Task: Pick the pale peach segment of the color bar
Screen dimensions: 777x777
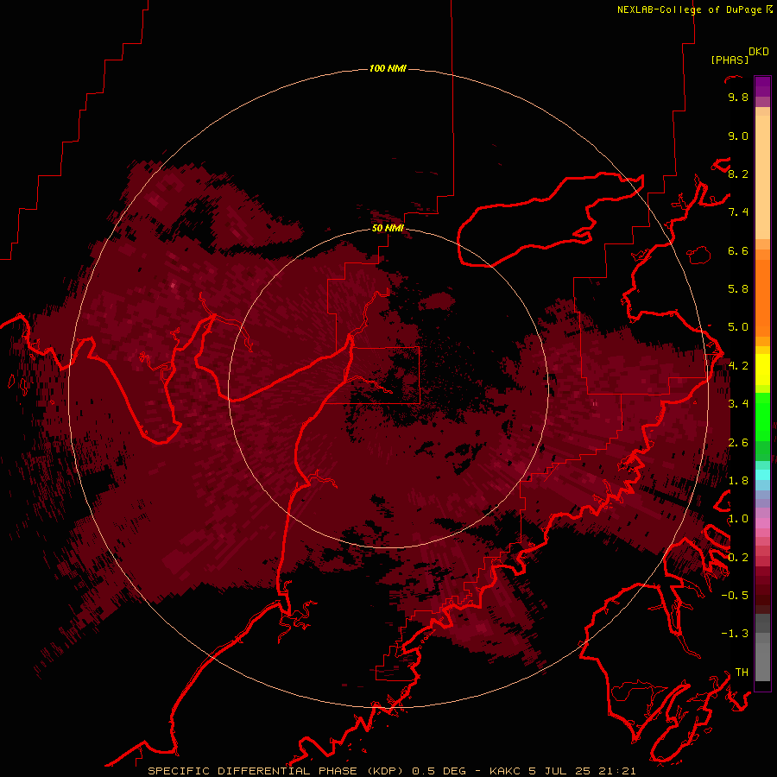Action: coord(762,178)
